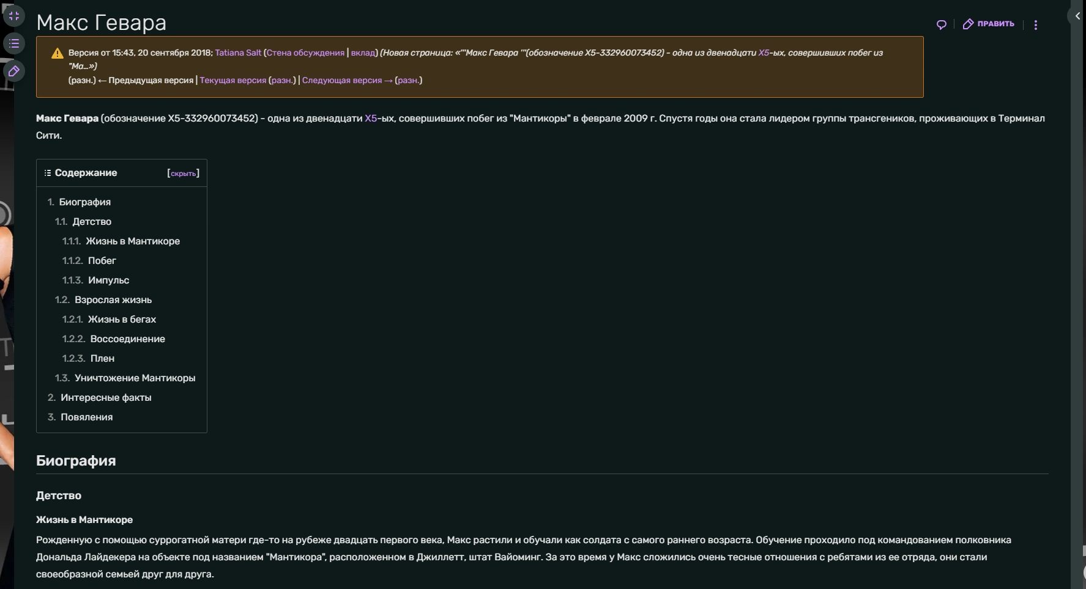Collapse contents with the скрыть toggle

coord(183,174)
